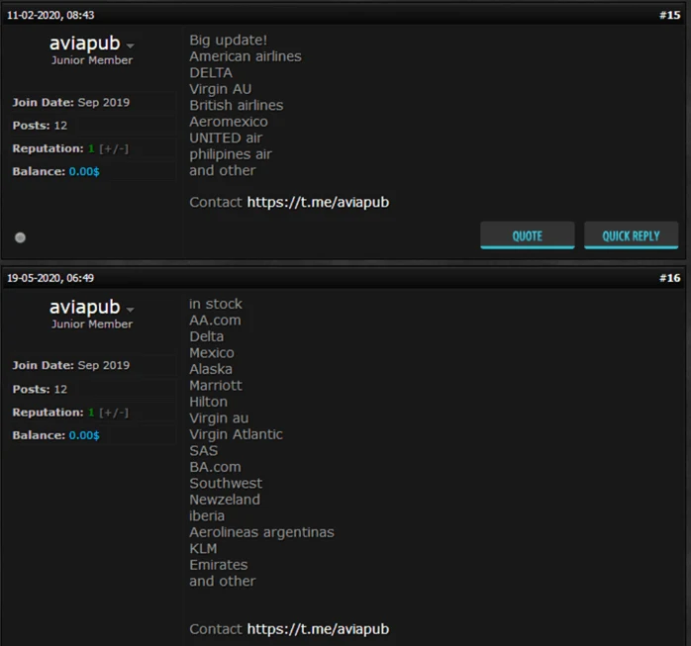Click the 'Newzeland' line
691x646 pixels.
click(225, 500)
